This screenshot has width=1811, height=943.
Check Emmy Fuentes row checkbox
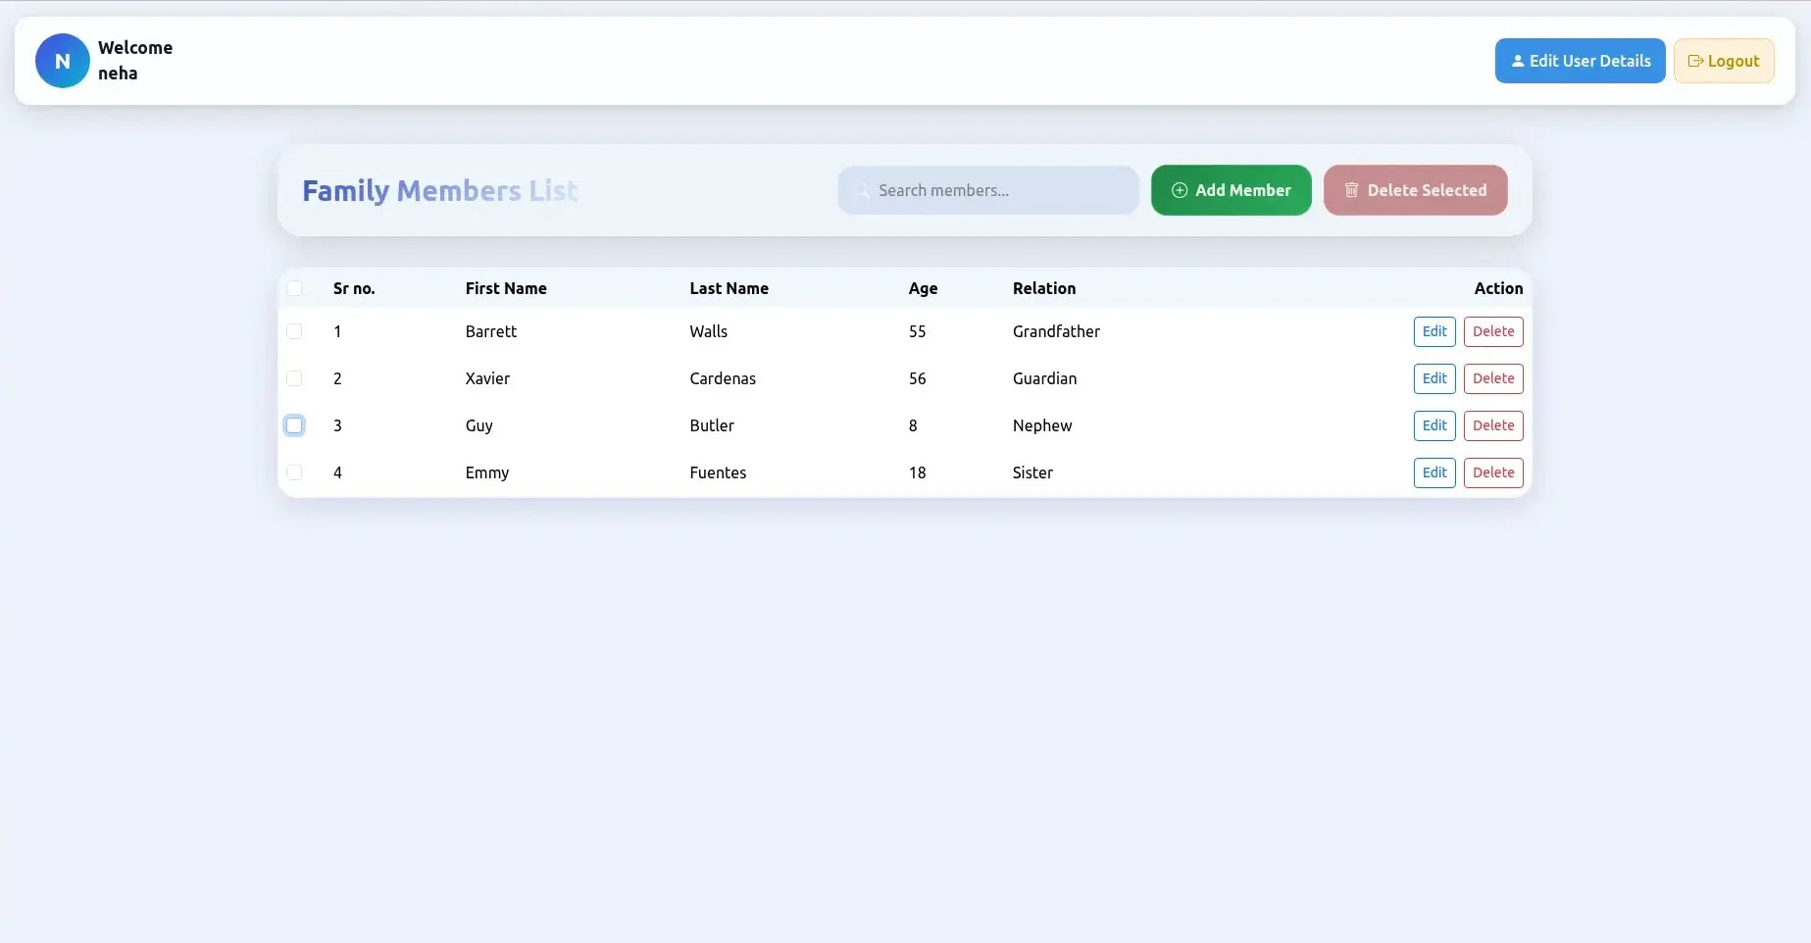(x=294, y=472)
